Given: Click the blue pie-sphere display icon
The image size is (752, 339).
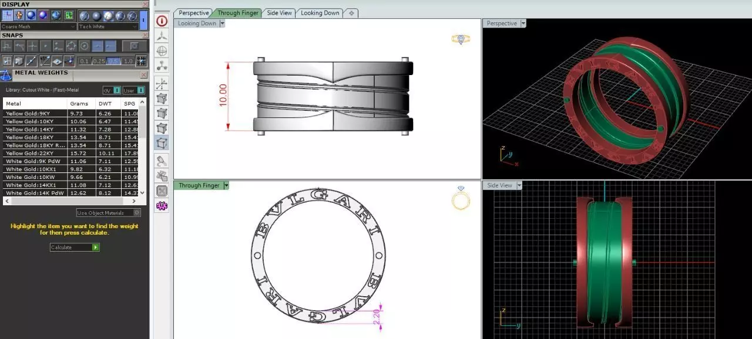Looking at the screenshot, I should click(x=56, y=15).
